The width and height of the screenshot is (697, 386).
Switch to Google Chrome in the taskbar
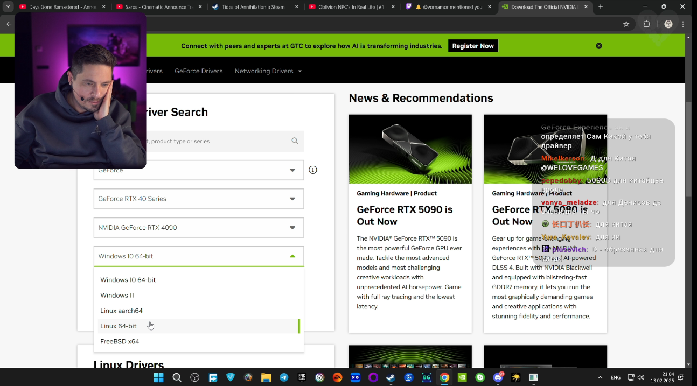click(x=444, y=377)
